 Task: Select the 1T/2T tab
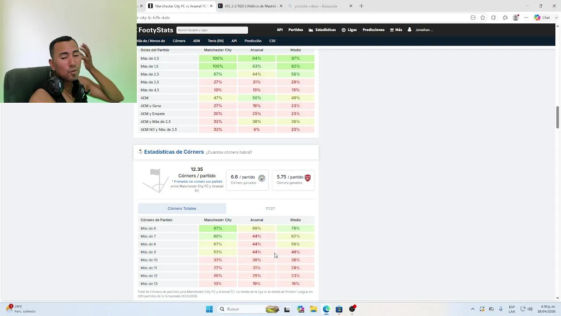pyautogui.click(x=270, y=208)
